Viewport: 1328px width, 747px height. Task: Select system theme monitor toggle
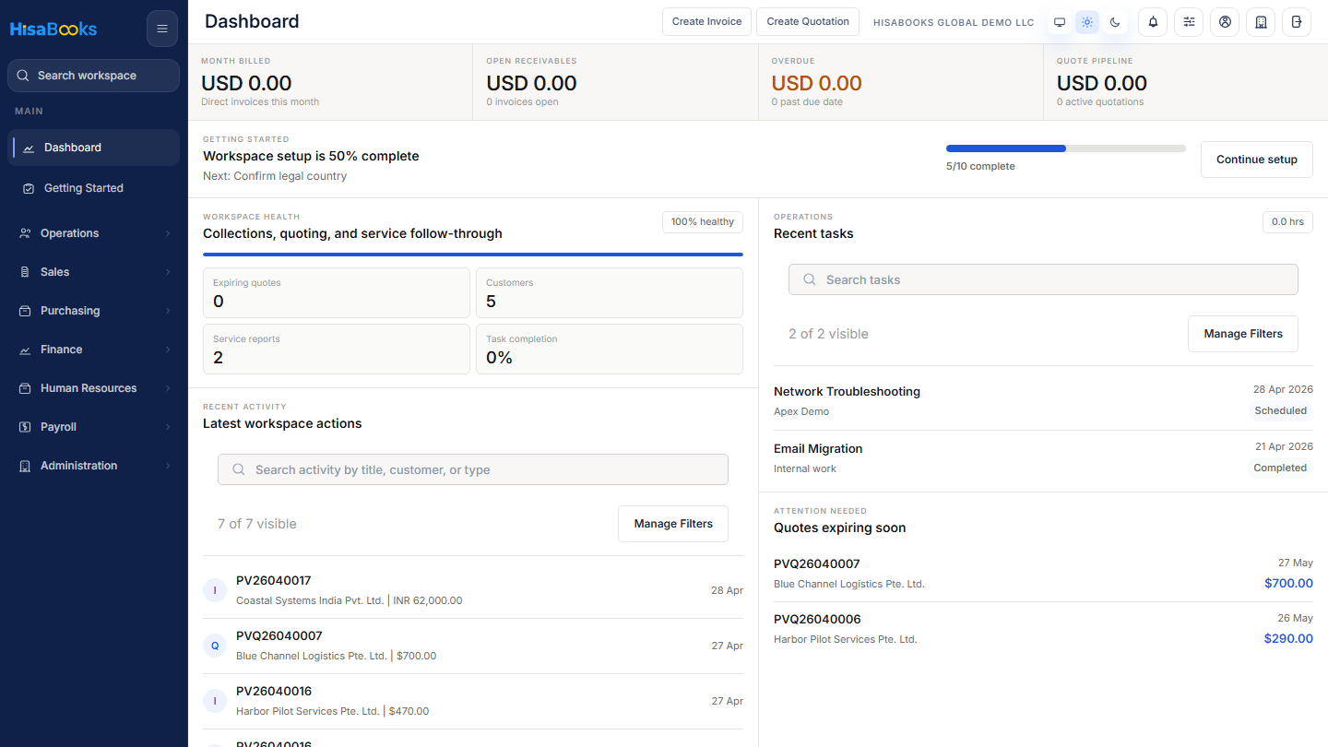tap(1060, 22)
